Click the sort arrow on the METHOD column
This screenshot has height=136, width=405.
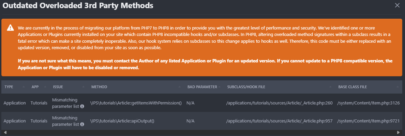[179, 87]
